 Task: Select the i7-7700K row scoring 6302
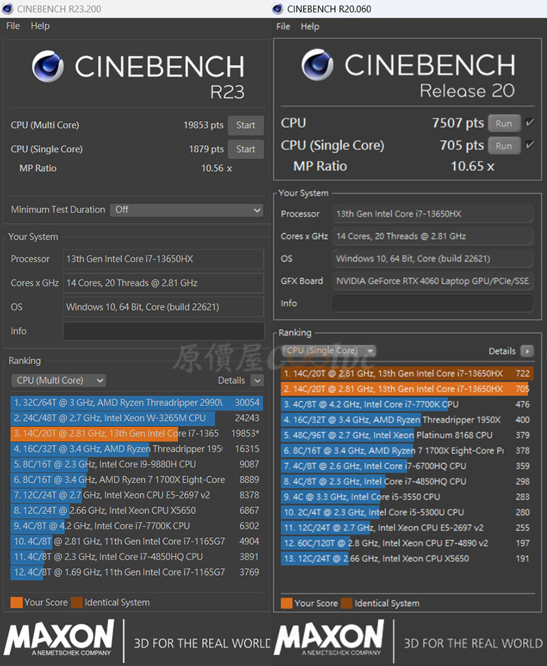point(137,526)
